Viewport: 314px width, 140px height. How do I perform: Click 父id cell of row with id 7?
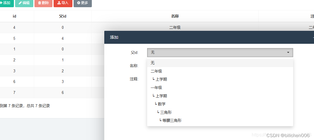pyautogui.click(x=63, y=92)
